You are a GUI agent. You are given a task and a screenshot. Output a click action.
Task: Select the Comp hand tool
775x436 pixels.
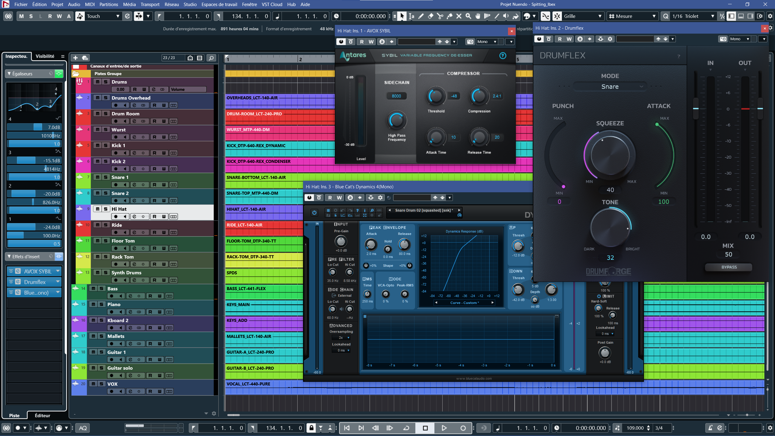point(478,16)
